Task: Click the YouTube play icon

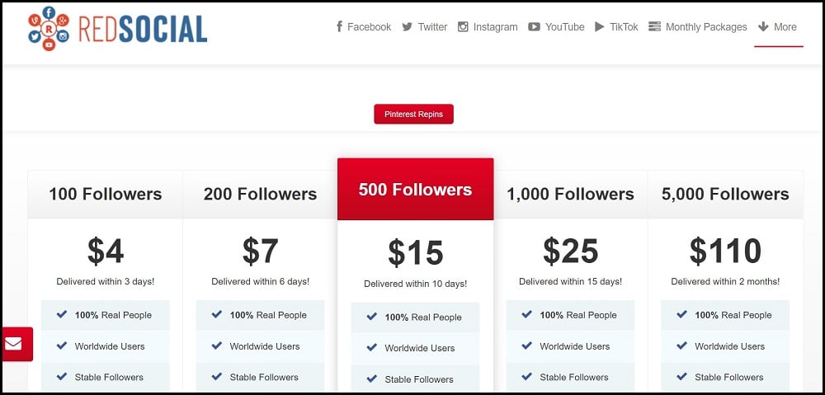Action: [x=535, y=26]
